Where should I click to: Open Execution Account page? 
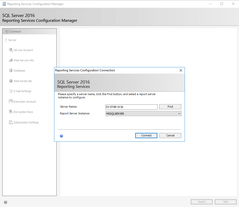[x=25, y=102]
